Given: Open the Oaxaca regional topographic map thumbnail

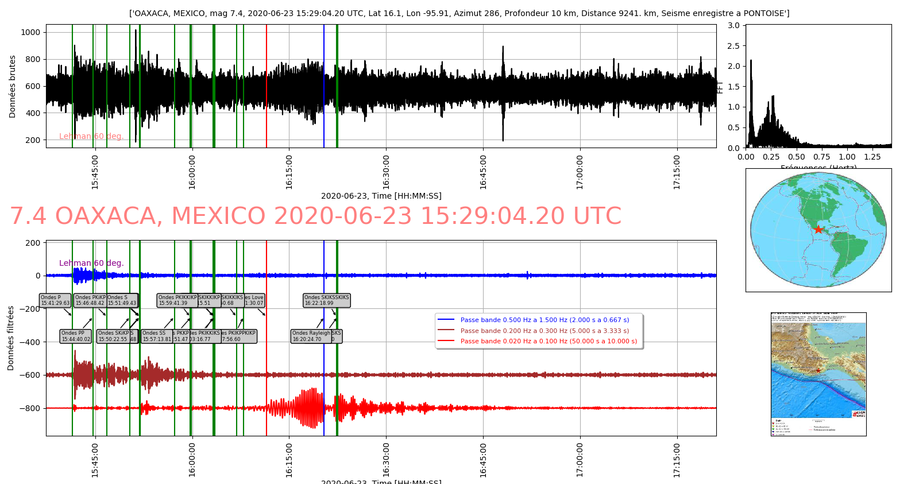Looking at the screenshot, I should (818, 373).
